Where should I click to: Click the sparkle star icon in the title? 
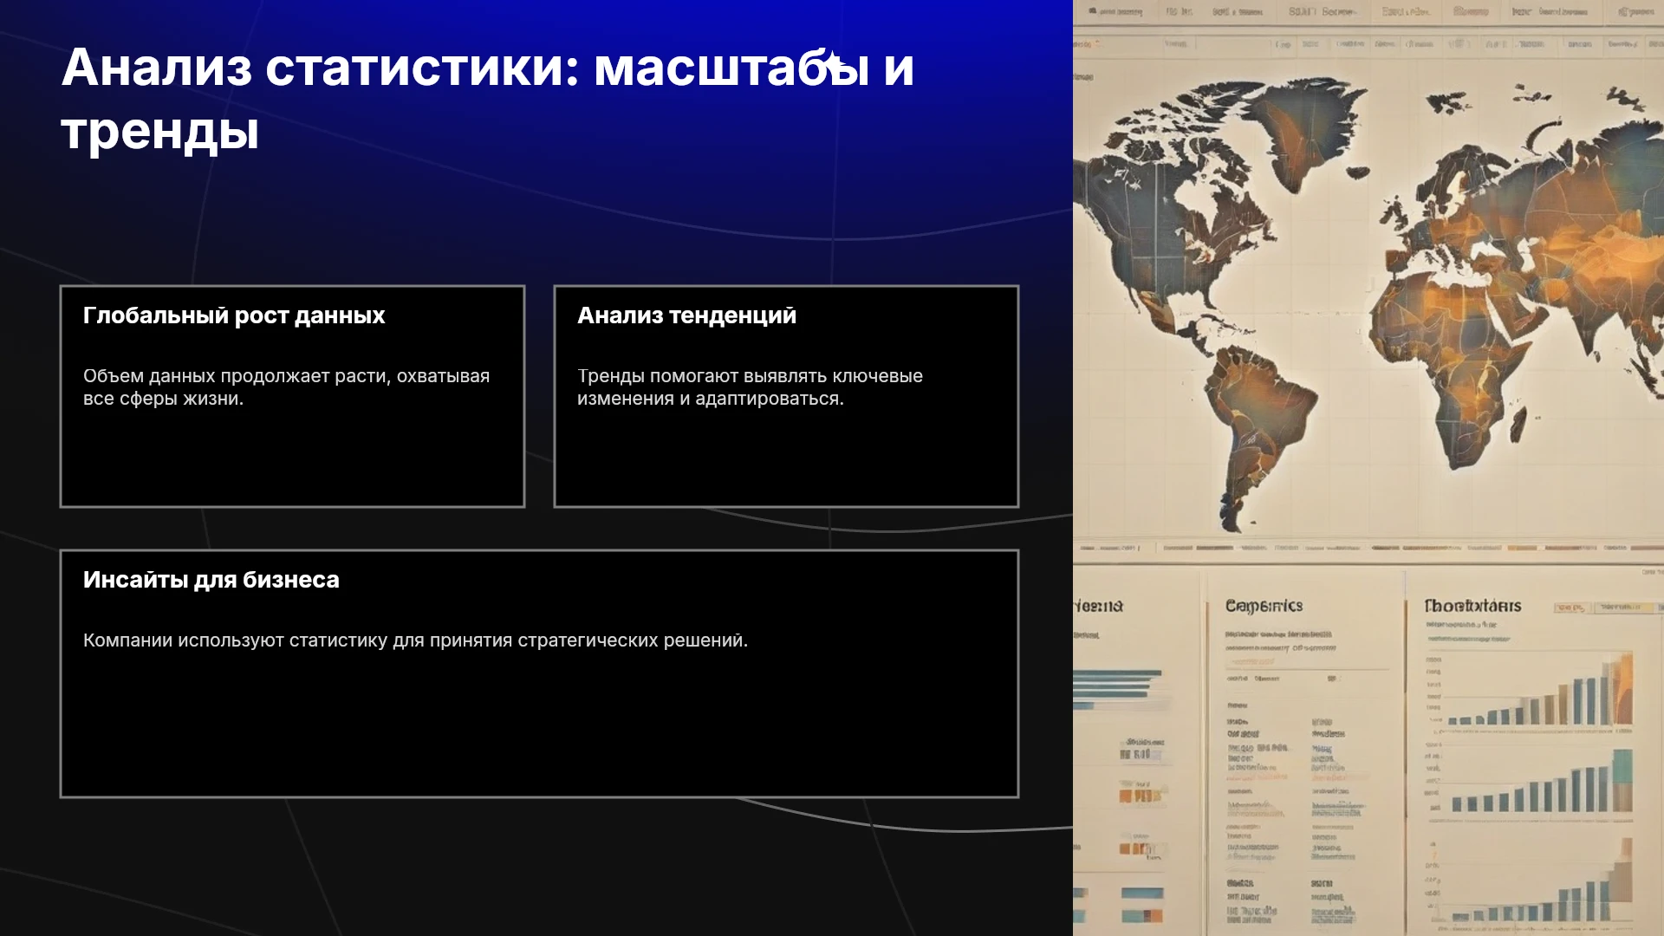(831, 62)
